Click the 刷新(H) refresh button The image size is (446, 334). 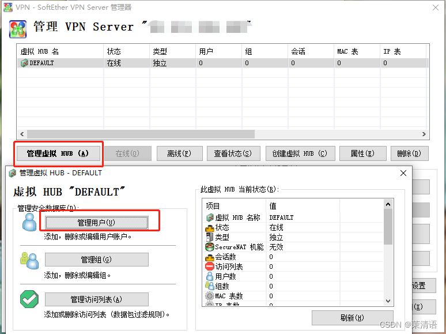[x=353, y=317]
